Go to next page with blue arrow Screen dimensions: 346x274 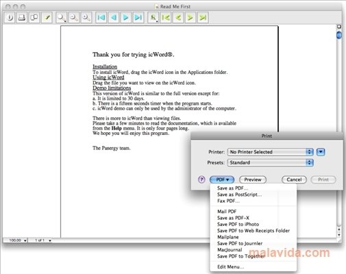(125, 17)
